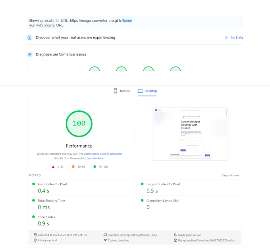
Task: Click the 0.5 s value
Action: 152,191
